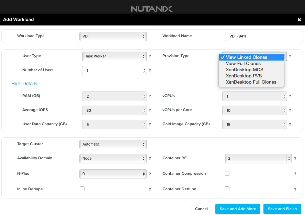The image size is (305, 215).
Task: Choose View Full Clones option
Action: tap(251, 64)
